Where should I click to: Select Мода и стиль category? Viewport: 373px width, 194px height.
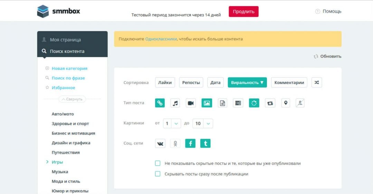[x=66, y=181]
